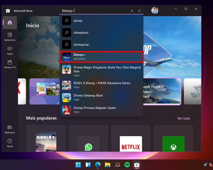Open the Netflix popular app card
The image size is (213, 170).
(131, 138)
